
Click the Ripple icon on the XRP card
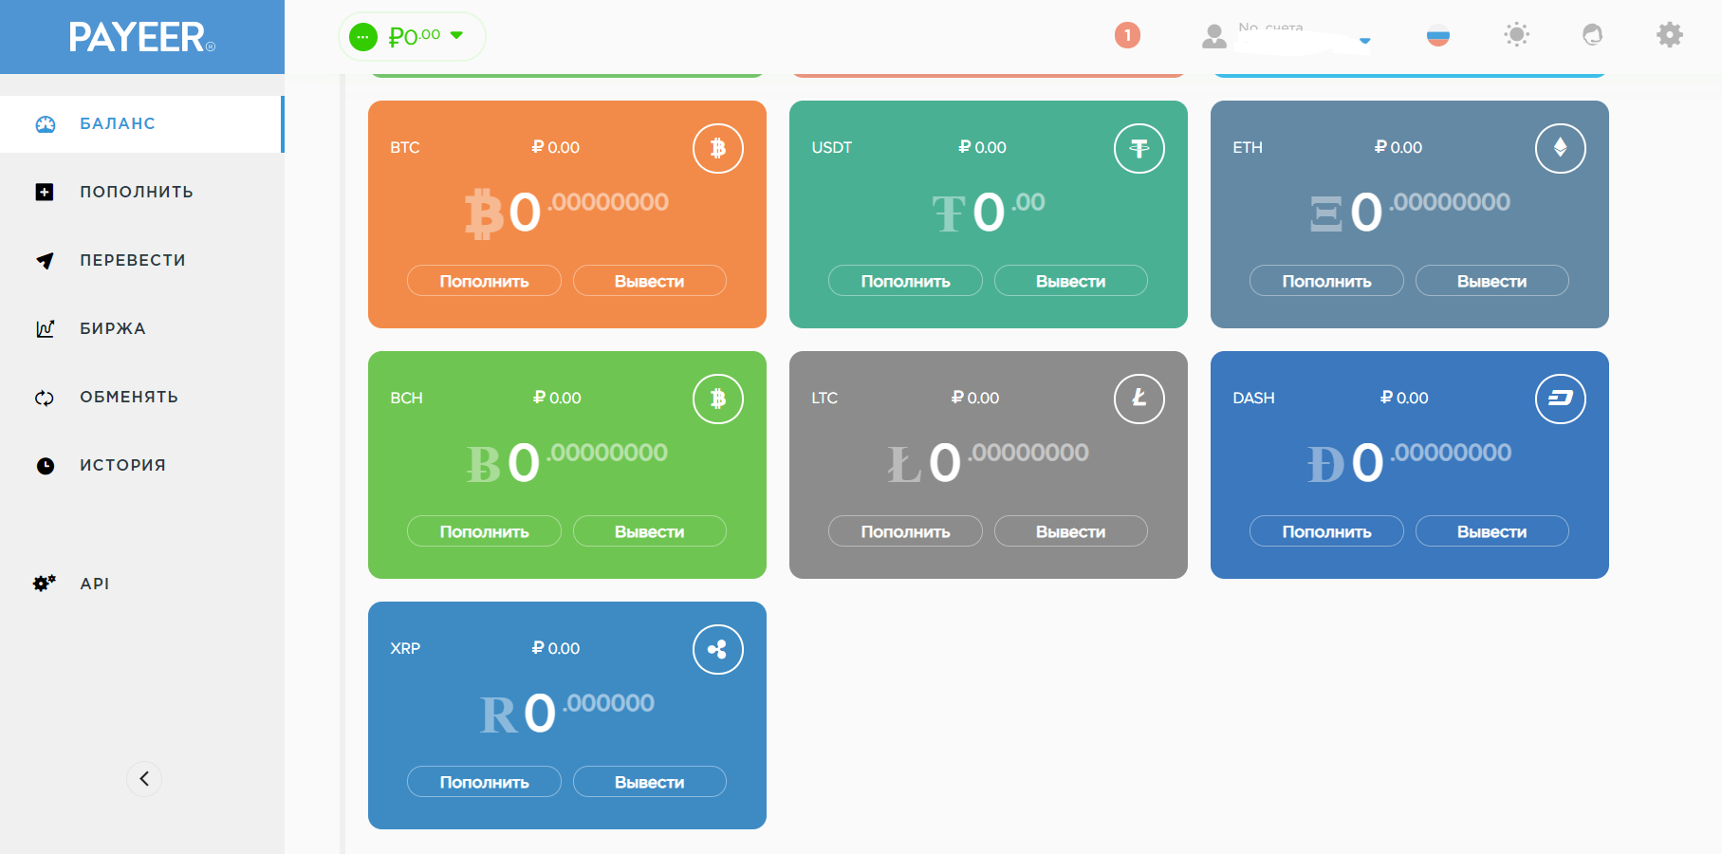click(718, 649)
